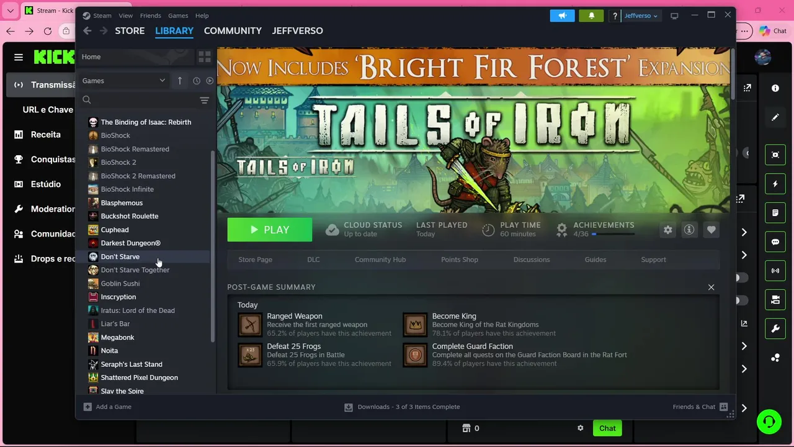Sort library list with up arrow icon
This screenshot has height=447, width=794.
point(180,81)
